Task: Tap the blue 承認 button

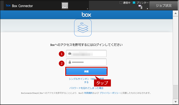Action: (x=86, y=72)
